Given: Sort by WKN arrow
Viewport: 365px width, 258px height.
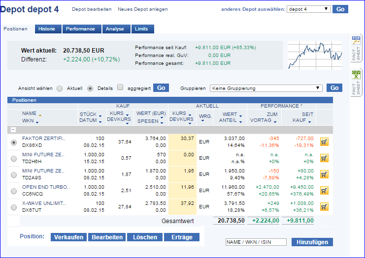Looking at the screenshot, I should tap(37, 122).
